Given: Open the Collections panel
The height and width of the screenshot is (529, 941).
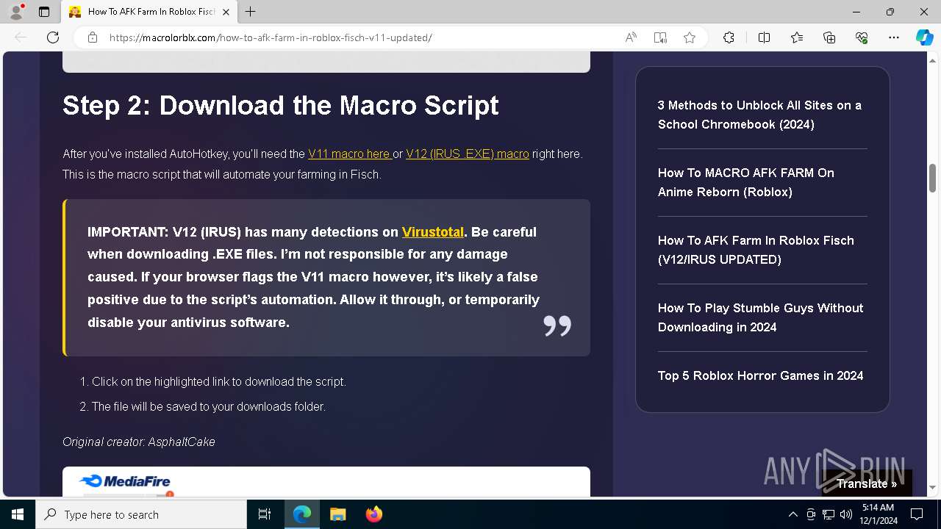Looking at the screenshot, I should tap(829, 37).
